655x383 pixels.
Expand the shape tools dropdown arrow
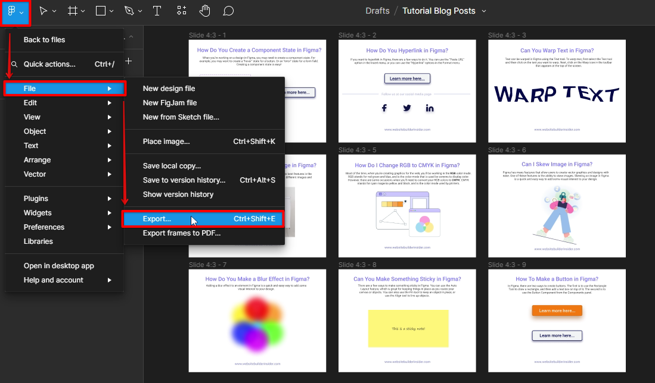pyautogui.click(x=112, y=11)
